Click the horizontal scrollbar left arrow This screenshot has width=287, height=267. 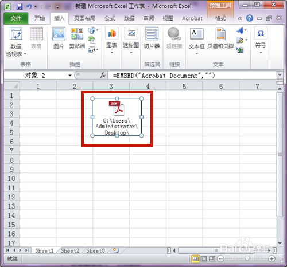[174, 250]
